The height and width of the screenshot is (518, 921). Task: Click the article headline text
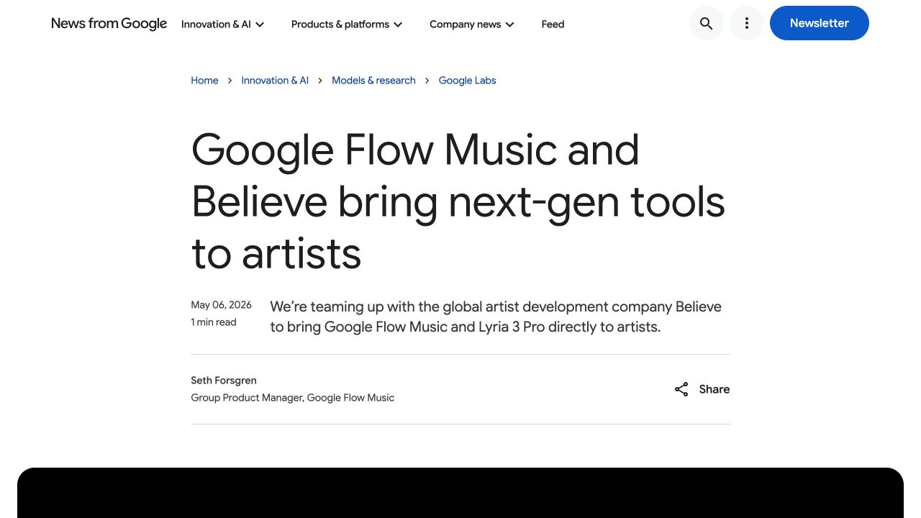click(x=458, y=201)
